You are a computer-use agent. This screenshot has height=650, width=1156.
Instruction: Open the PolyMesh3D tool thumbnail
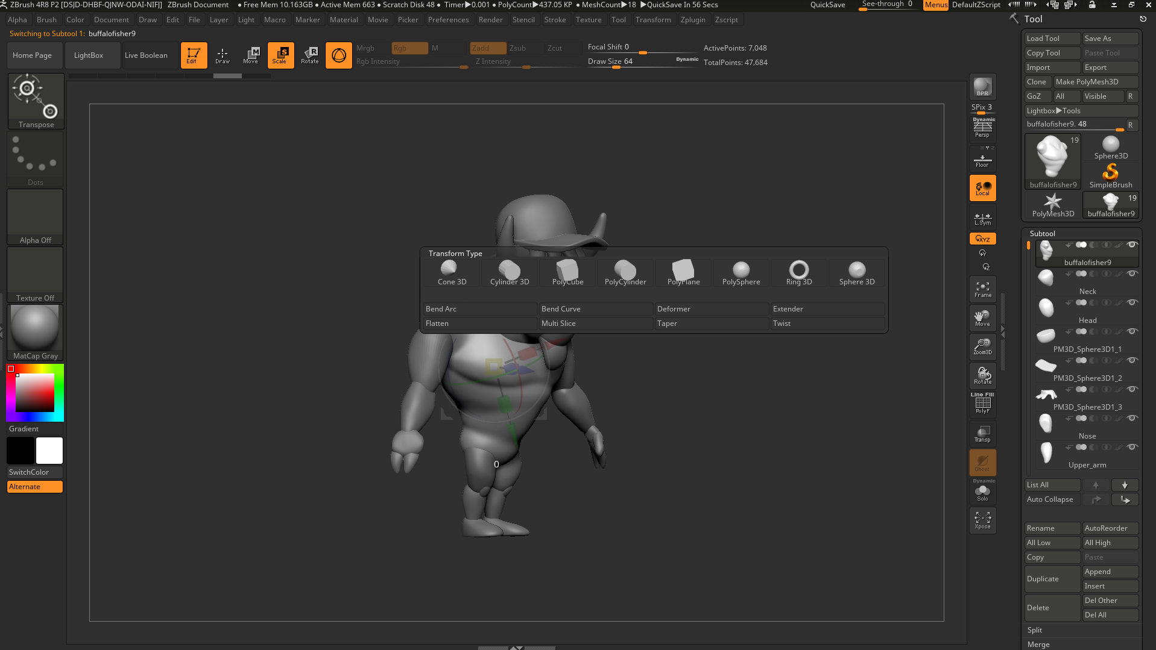[1053, 205]
